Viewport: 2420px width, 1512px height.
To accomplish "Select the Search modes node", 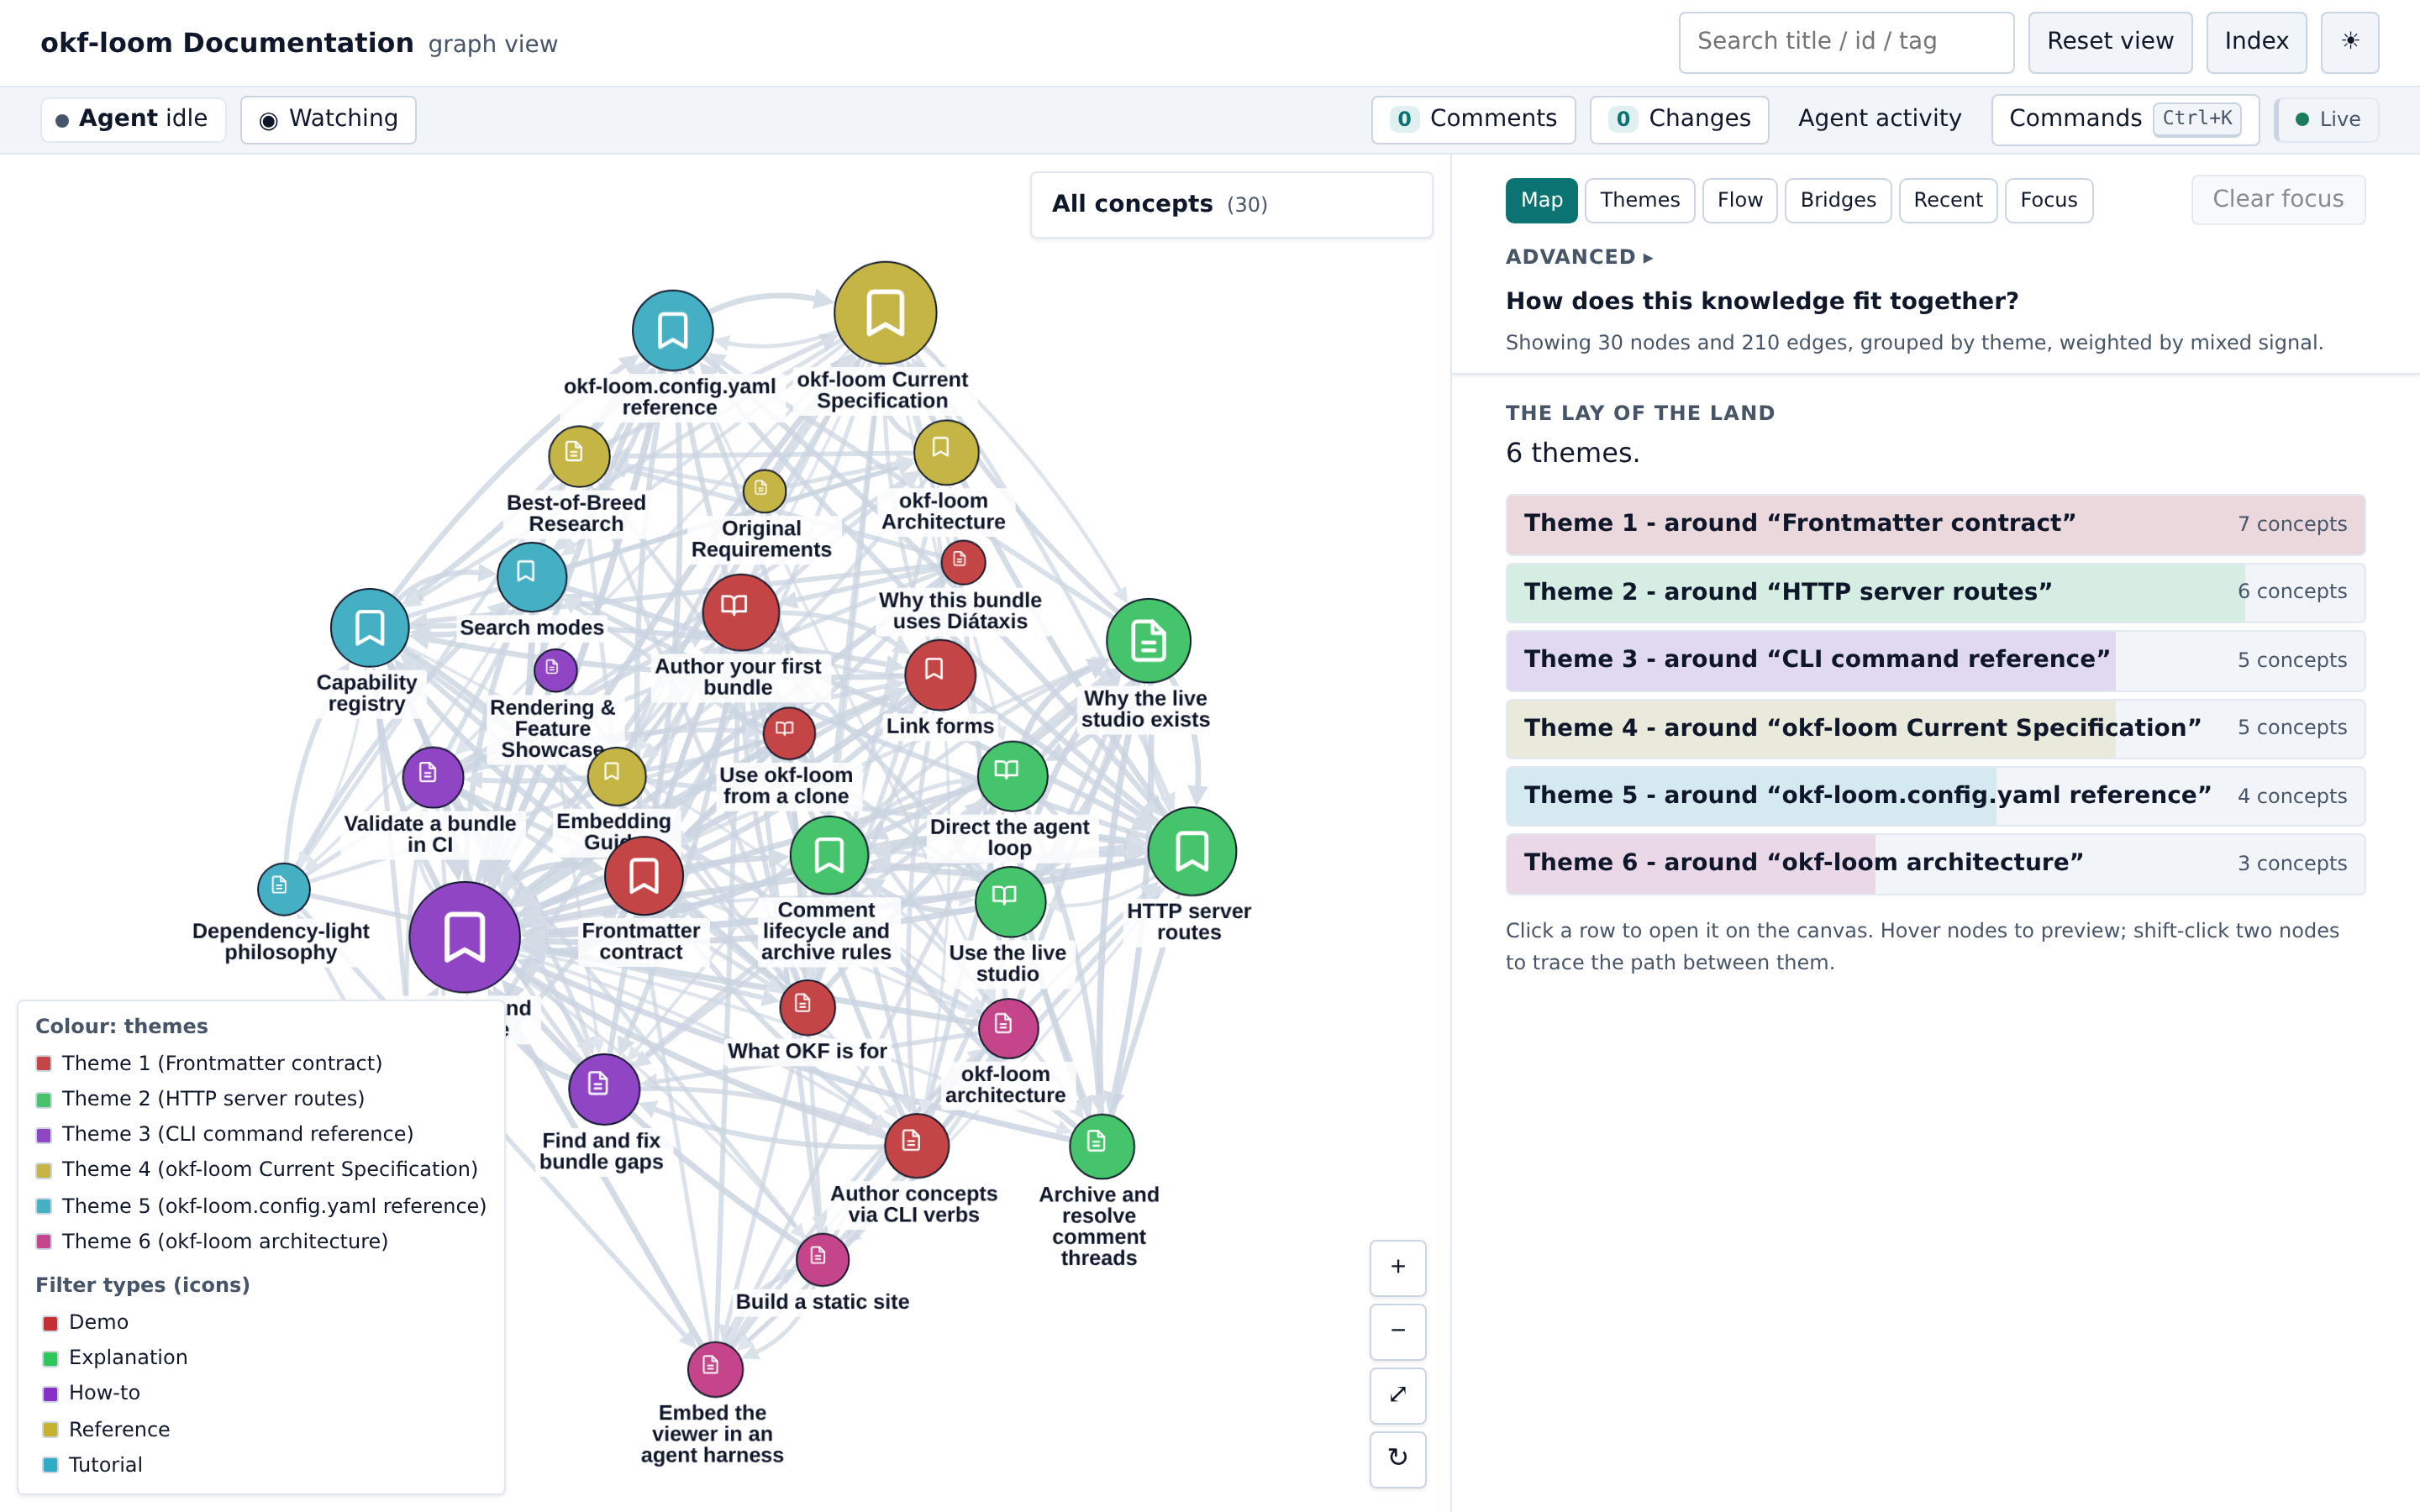I will coord(531,577).
